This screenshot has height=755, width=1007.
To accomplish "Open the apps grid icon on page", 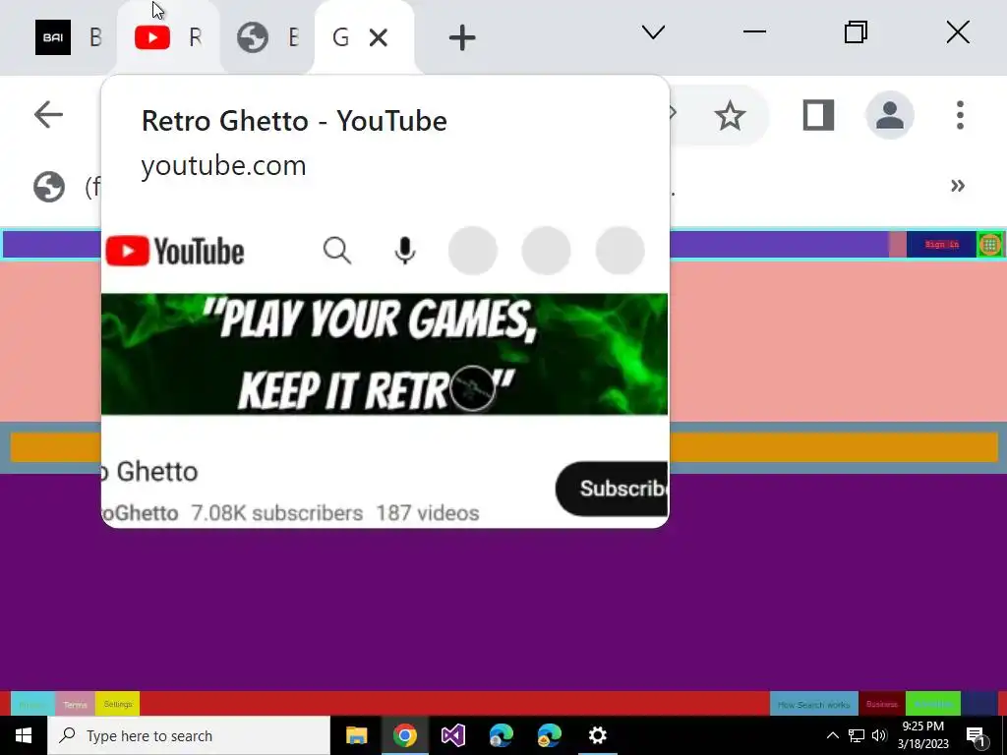I will [x=990, y=245].
